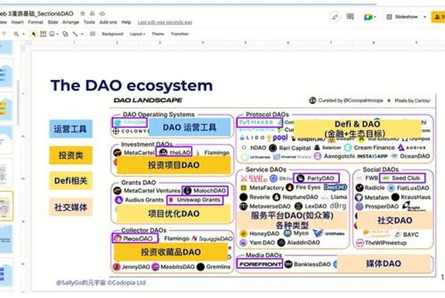Select the 'The DAO ecosystem' title text
445x298 pixels.
[x=132, y=86]
